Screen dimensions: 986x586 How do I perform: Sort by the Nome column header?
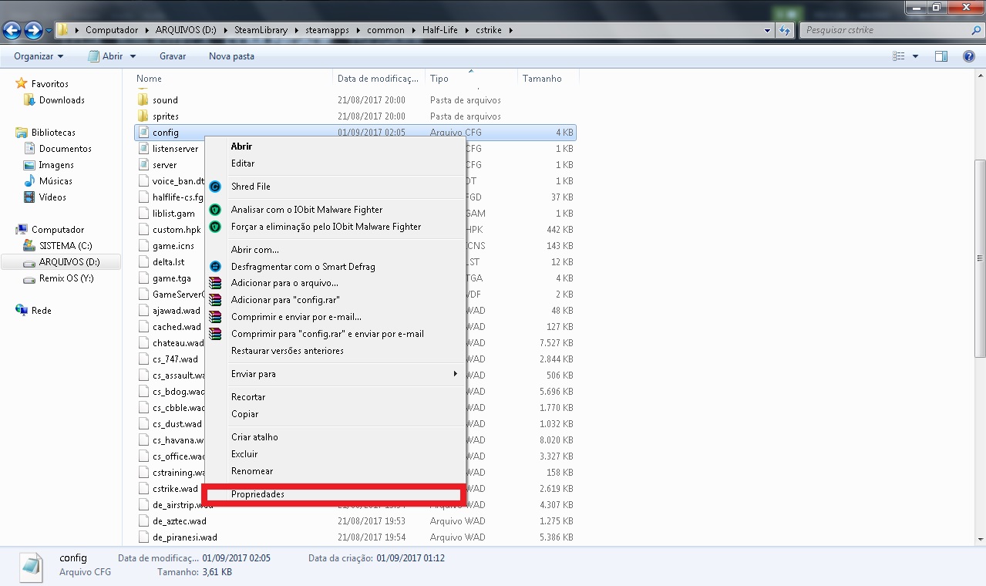(234, 79)
